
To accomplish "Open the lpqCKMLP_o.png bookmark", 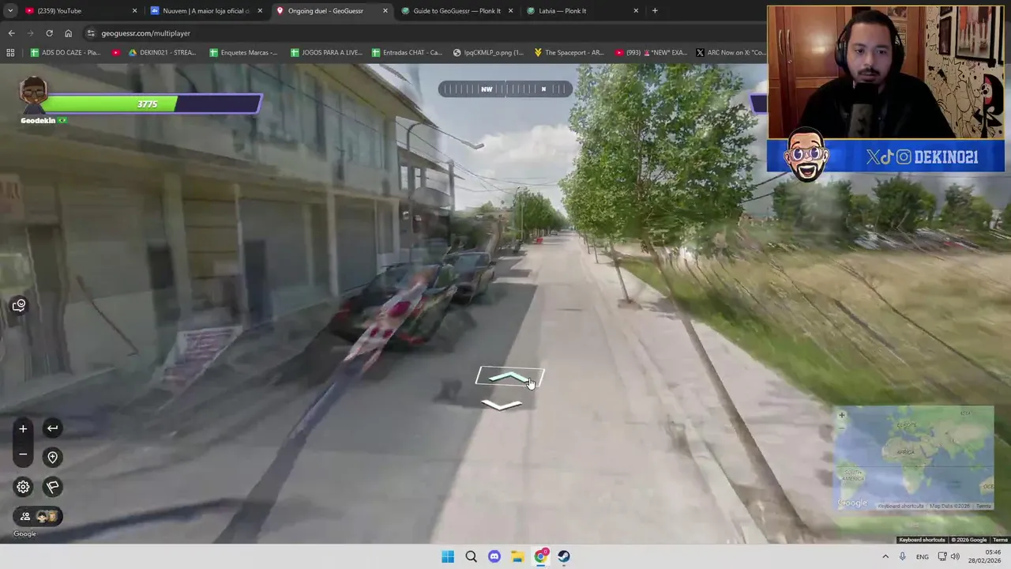I will (x=488, y=53).
